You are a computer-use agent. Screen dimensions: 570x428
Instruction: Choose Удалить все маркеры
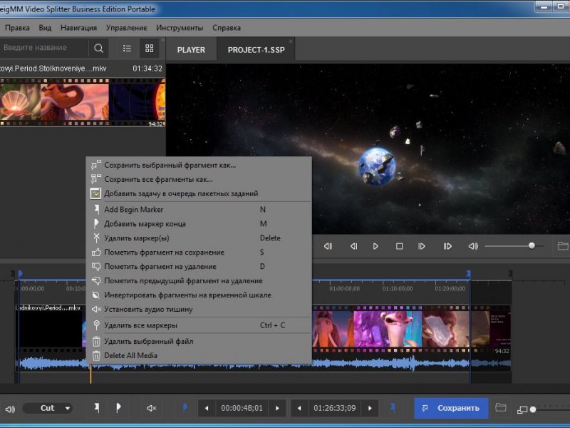tap(199, 325)
